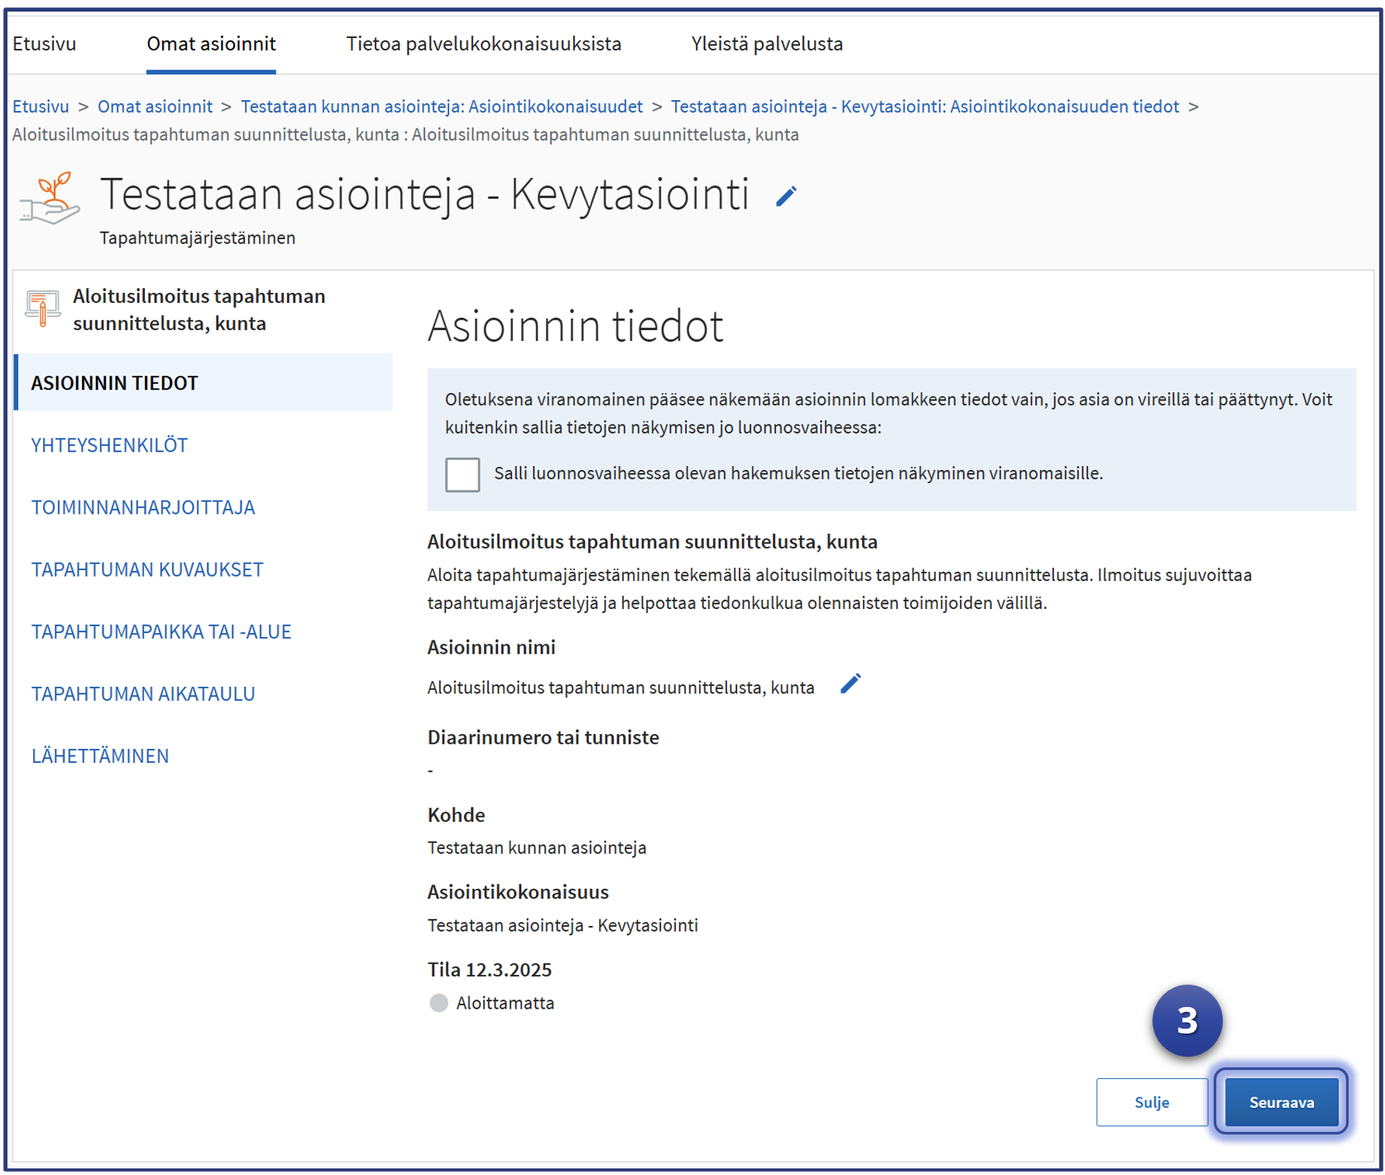
Task: Click the Etusivu breadcrumb link
Action: 41,107
